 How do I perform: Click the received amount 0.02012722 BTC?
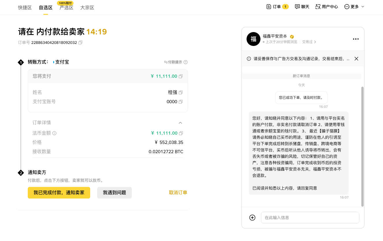(x=166, y=152)
